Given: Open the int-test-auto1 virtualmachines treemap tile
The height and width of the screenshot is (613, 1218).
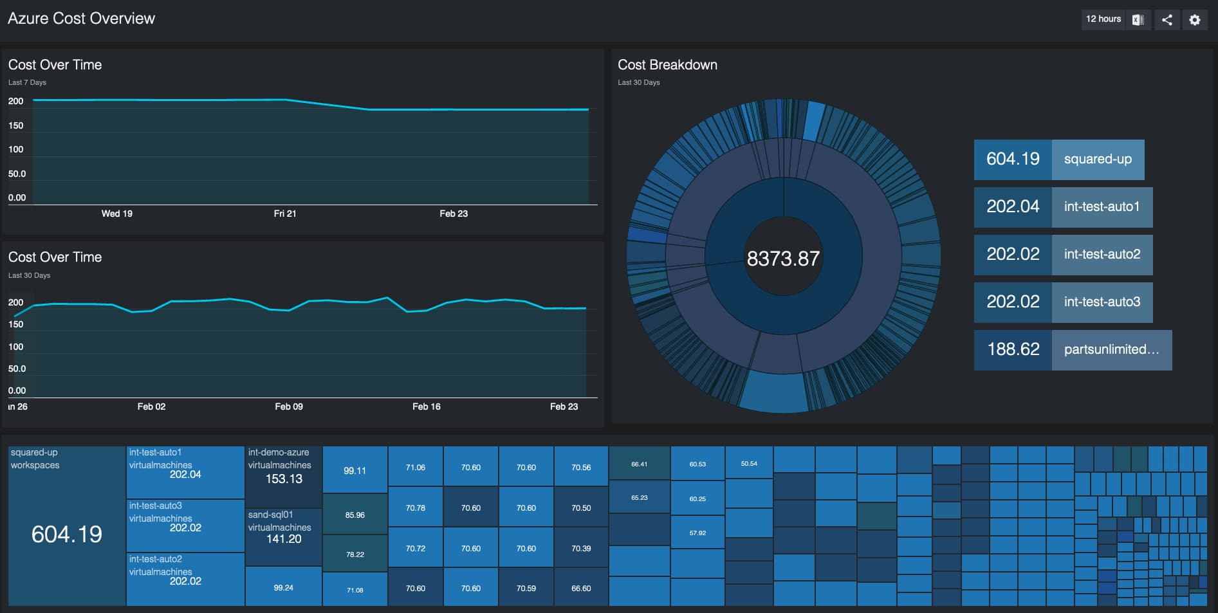Looking at the screenshot, I should (x=185, y=473).
